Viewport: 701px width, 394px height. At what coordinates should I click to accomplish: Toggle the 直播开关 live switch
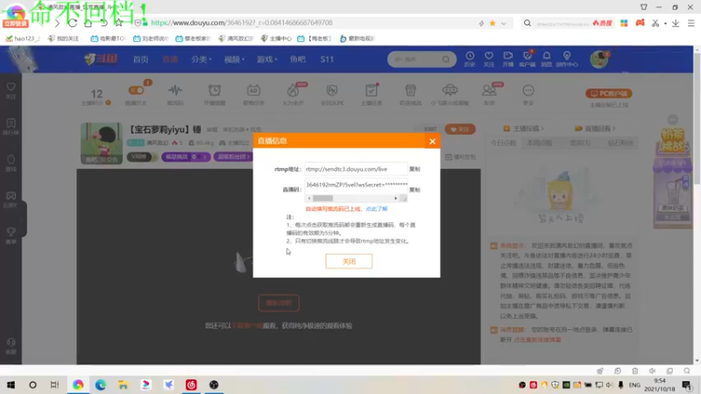pos(136,91)
